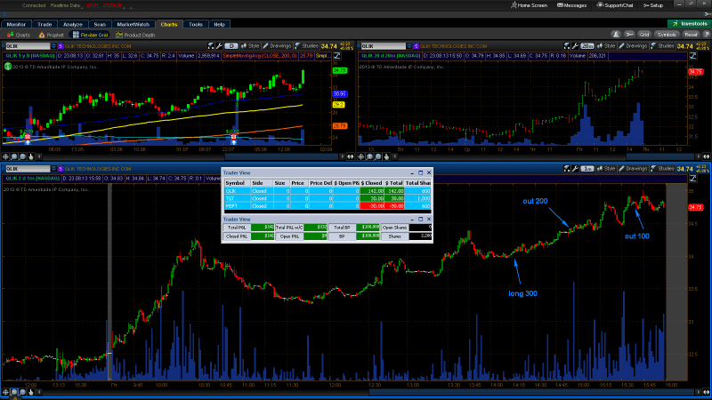Expand the symbol dropdown of the top-left chart
Screen dimensions: 712x400
click(x=53, y=46)
